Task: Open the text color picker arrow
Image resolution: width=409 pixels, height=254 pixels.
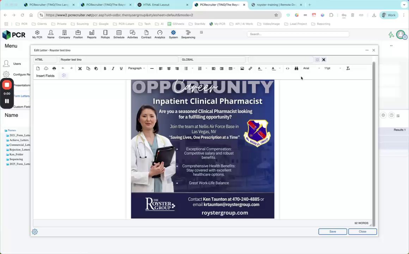Action: [266, 68]
